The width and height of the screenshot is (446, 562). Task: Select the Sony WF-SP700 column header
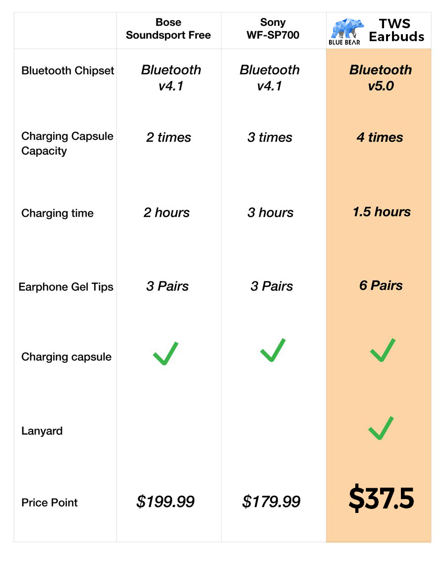273,29
